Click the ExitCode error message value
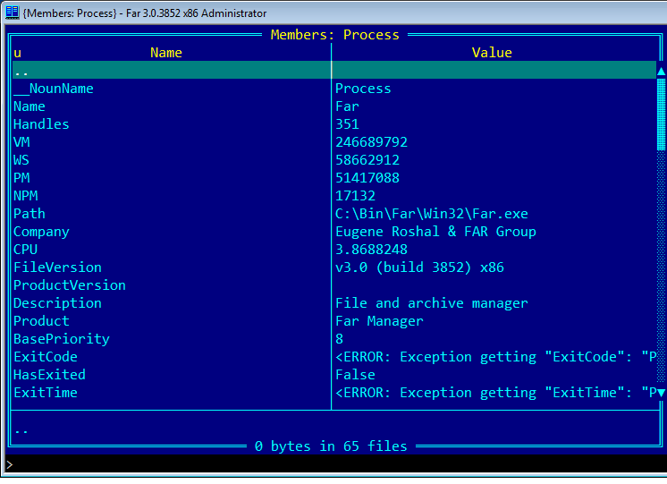This screenshot has width=667, height=484. [x=496, y=357]
